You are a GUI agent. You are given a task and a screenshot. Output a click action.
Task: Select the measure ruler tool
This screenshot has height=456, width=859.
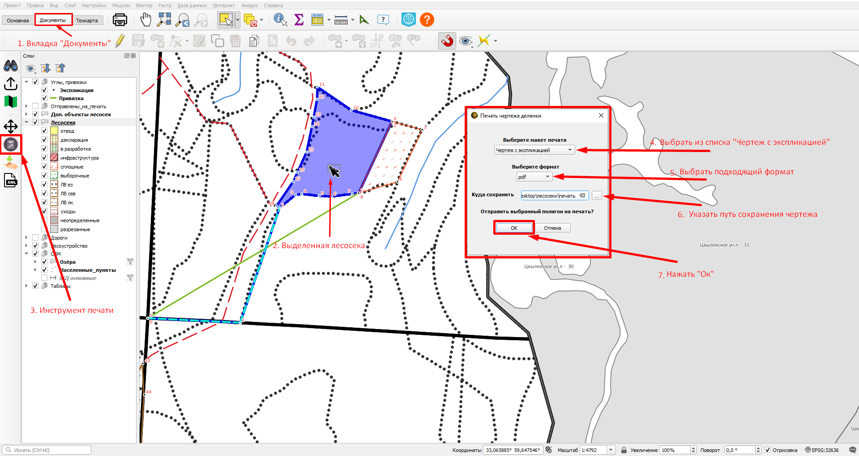click(x=341, y=20)
